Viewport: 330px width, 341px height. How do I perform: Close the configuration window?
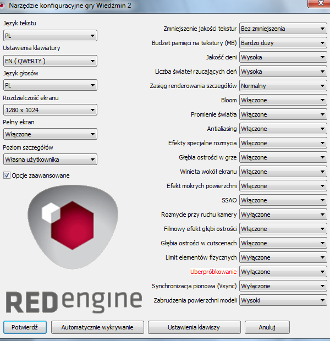pos(315,4)
